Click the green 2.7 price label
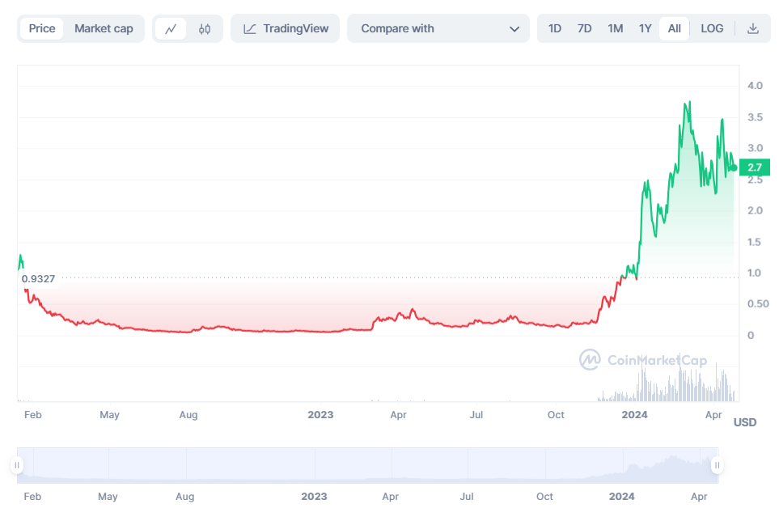 [753, 167]
